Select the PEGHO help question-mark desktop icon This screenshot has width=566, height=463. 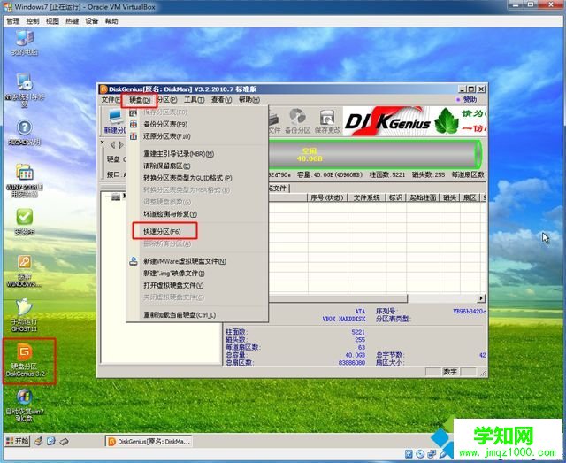[x=24, y=133]
